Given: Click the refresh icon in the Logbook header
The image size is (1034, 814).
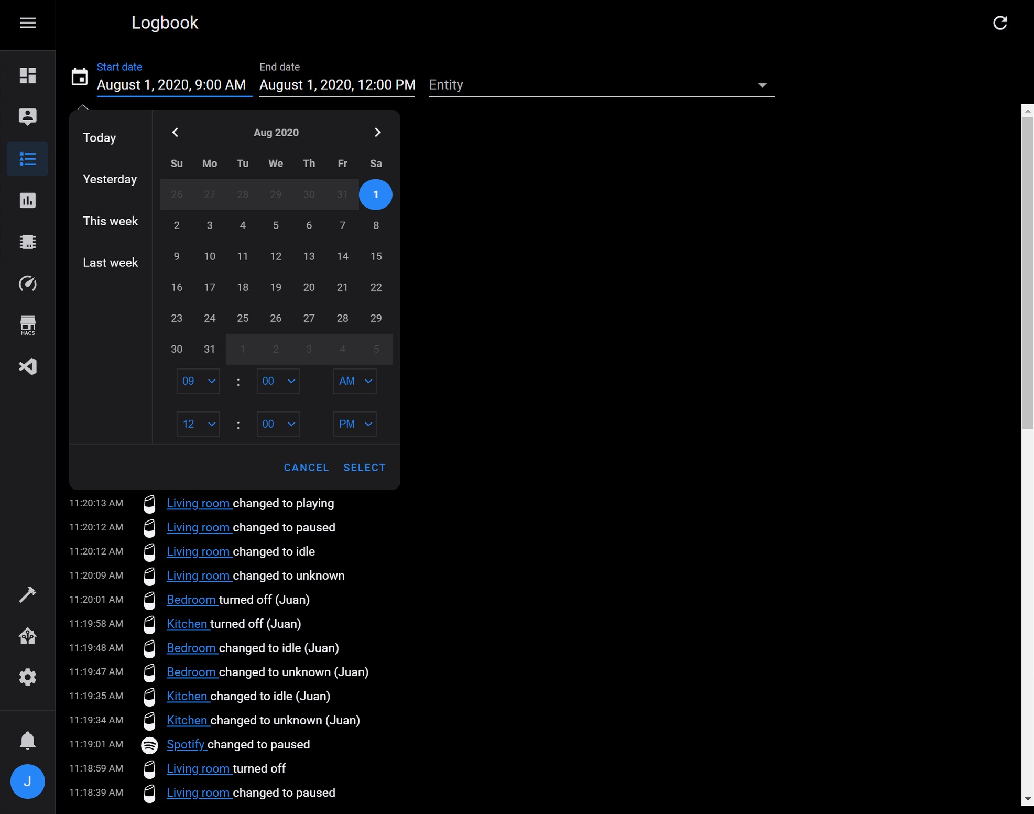Looking at the screenshot, I should [x=999, y=23].
